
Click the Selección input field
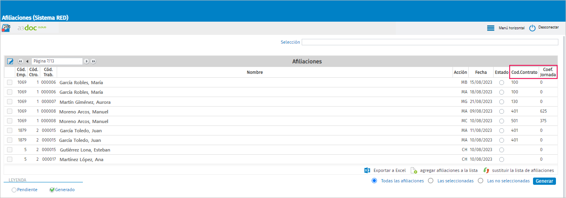430,42
